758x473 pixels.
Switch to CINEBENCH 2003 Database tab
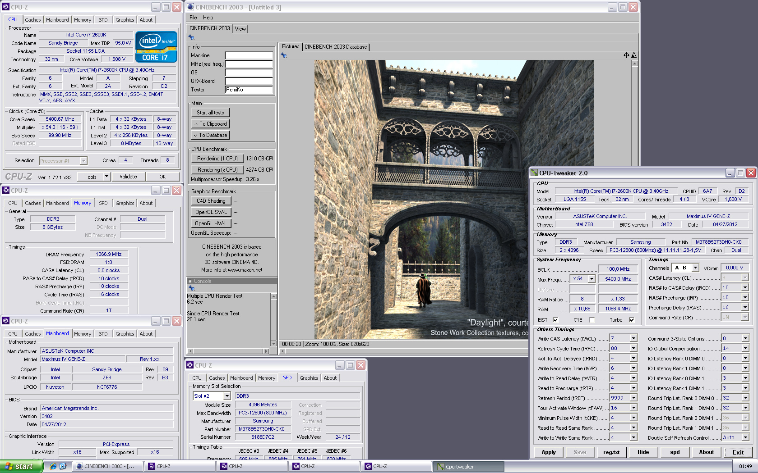[x=336, y=47]
